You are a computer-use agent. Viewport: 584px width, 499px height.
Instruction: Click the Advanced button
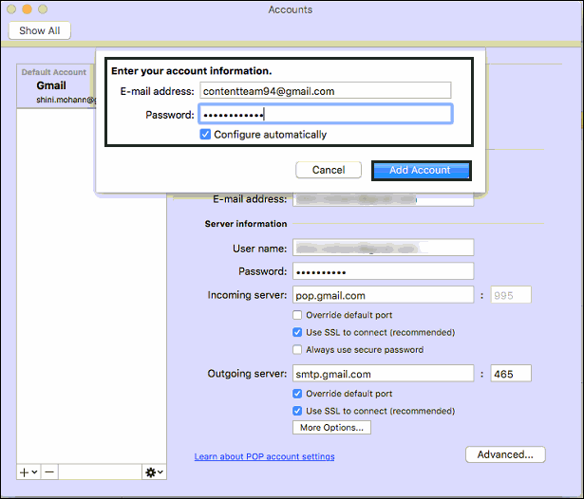point(505,454)
